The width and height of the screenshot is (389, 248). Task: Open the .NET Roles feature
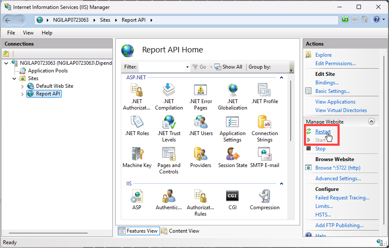coord(137,126)
